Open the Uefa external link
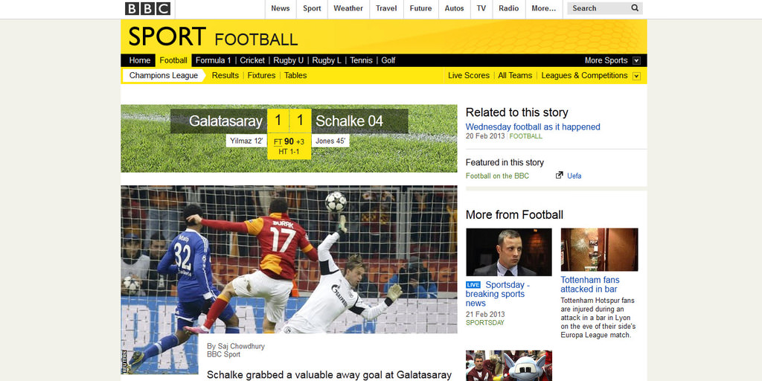Image resolution: width=762 pixels, height=381 pixels. click(x=574, y=176)
